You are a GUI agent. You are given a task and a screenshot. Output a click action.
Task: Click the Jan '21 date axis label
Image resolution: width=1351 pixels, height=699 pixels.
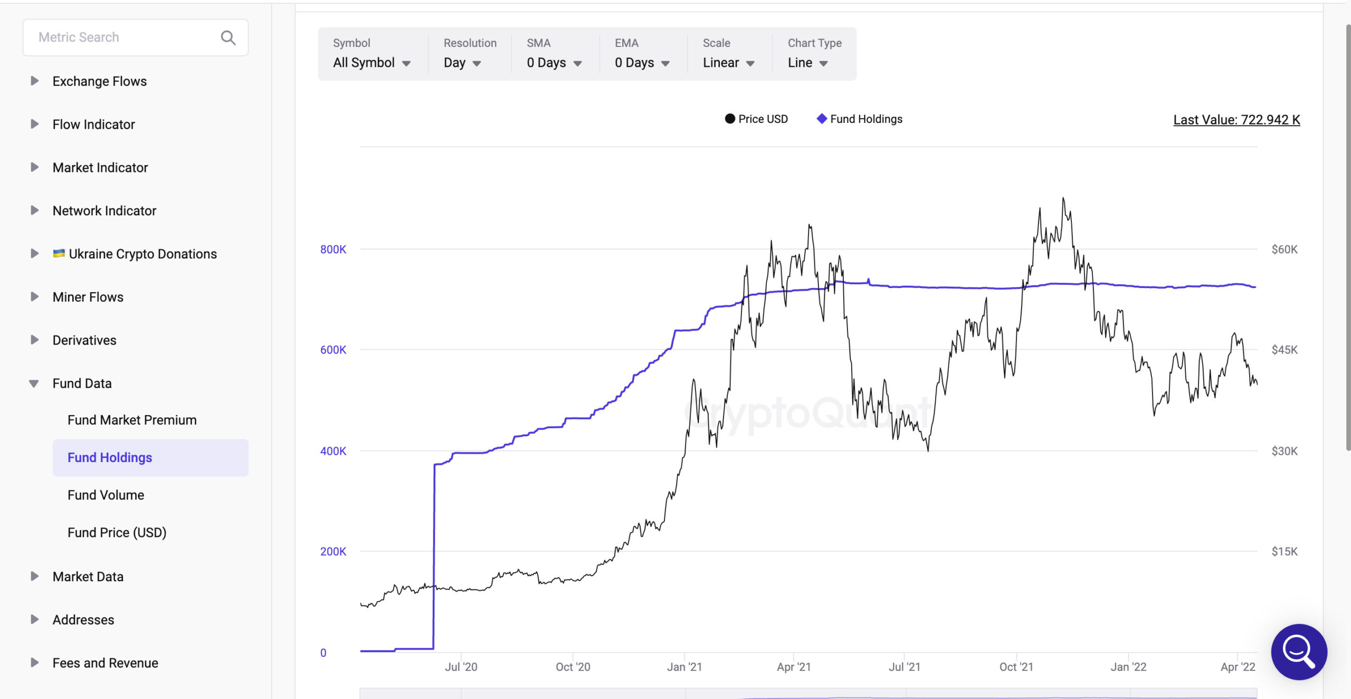684,667
